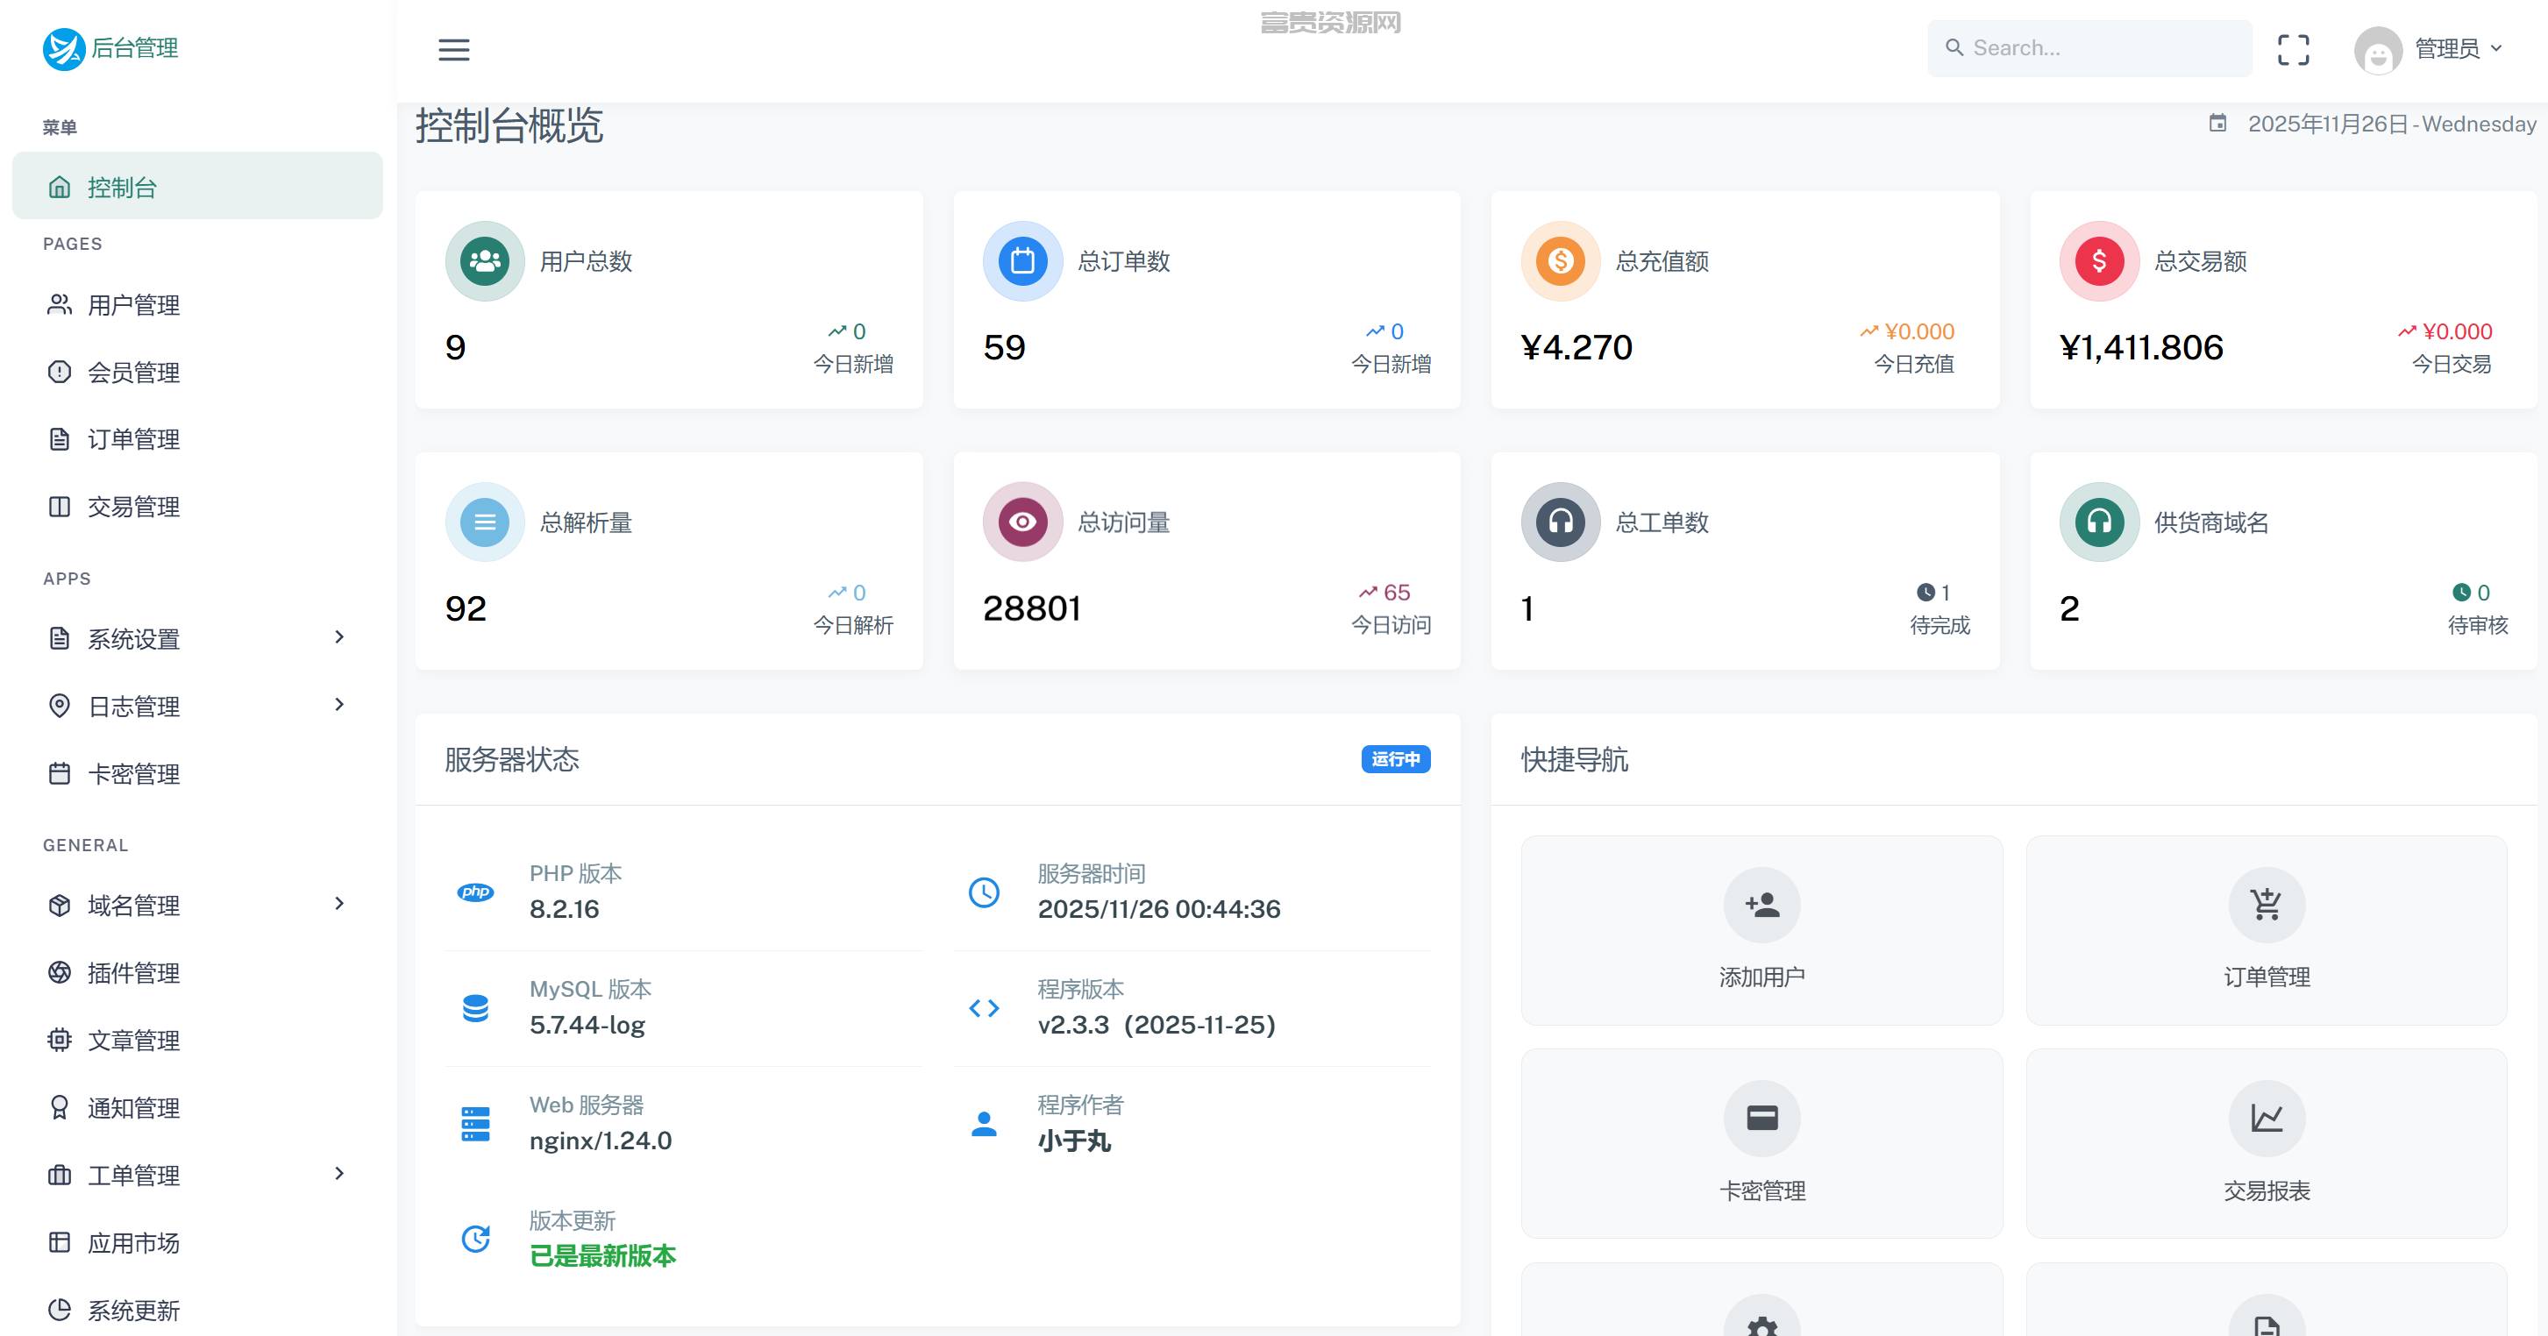Screen dimensions: 2548x1336
Task: Select 控制台 in the sidebar menu
Action: (198, 186)
